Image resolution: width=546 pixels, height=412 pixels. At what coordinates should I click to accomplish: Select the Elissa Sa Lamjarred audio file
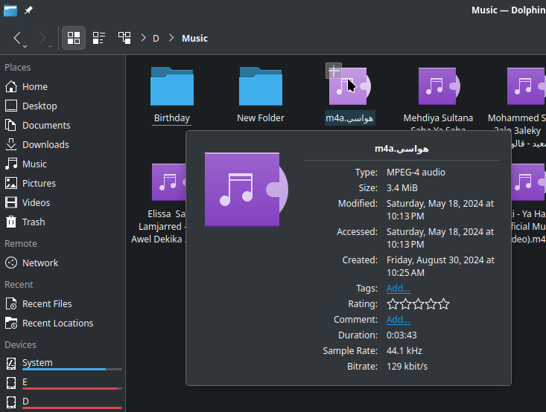point(169,182)
